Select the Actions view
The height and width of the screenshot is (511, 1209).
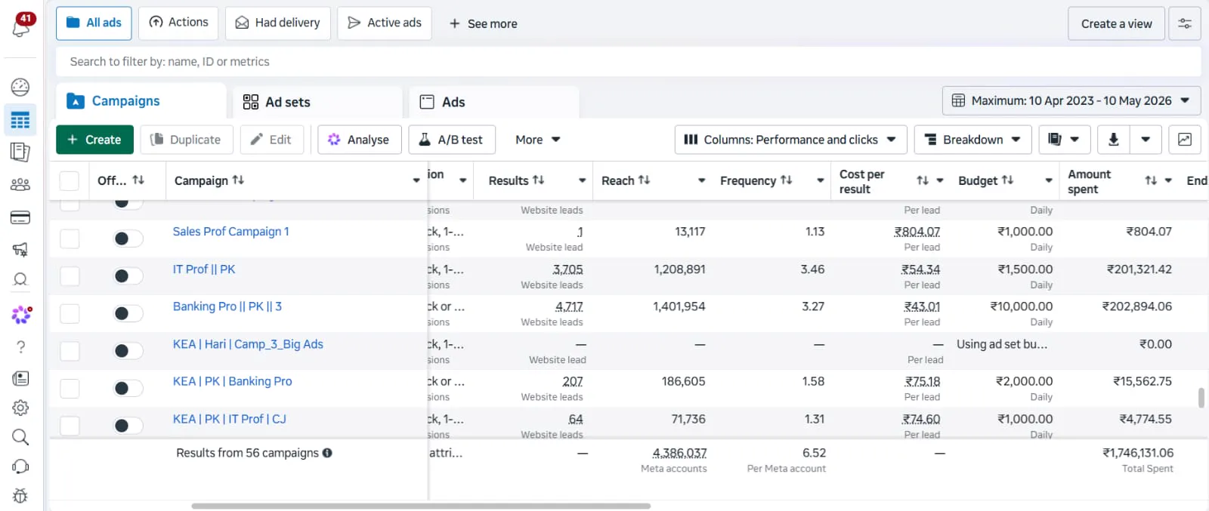click(x=178, y=23)
